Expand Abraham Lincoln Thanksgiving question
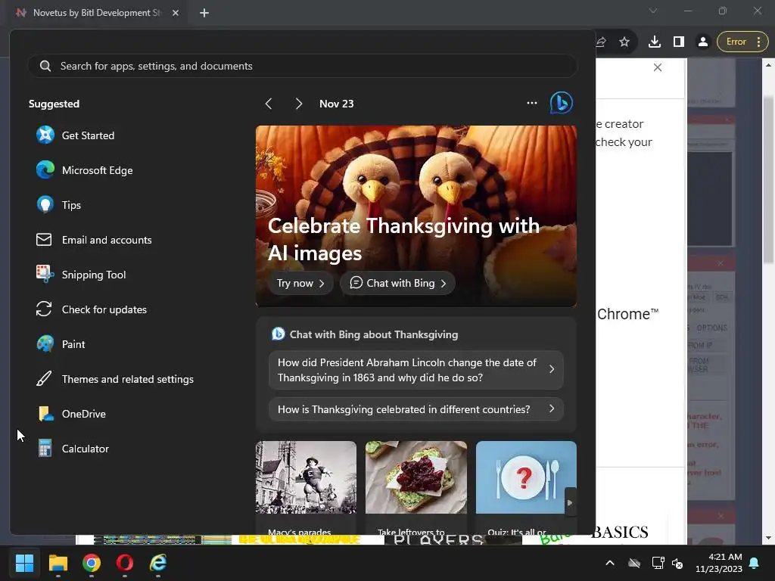The height and width of the screenshot is (581, 775). pos(416,369)
